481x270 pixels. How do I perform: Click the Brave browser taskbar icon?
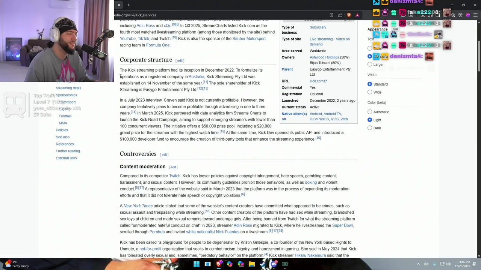coord(219,264)
